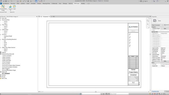Click the Sheet Issue Date value

click(165, 58)
